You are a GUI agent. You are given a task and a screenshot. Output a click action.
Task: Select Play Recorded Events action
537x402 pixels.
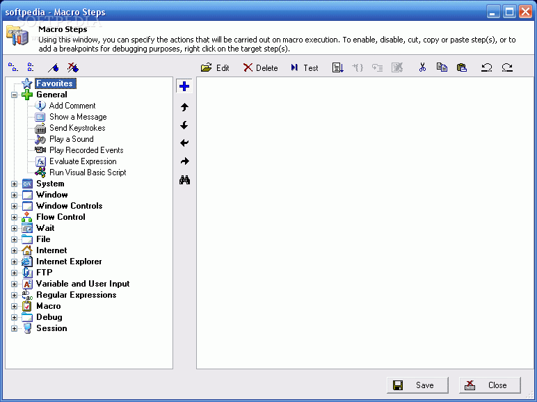tap(86, 150)
